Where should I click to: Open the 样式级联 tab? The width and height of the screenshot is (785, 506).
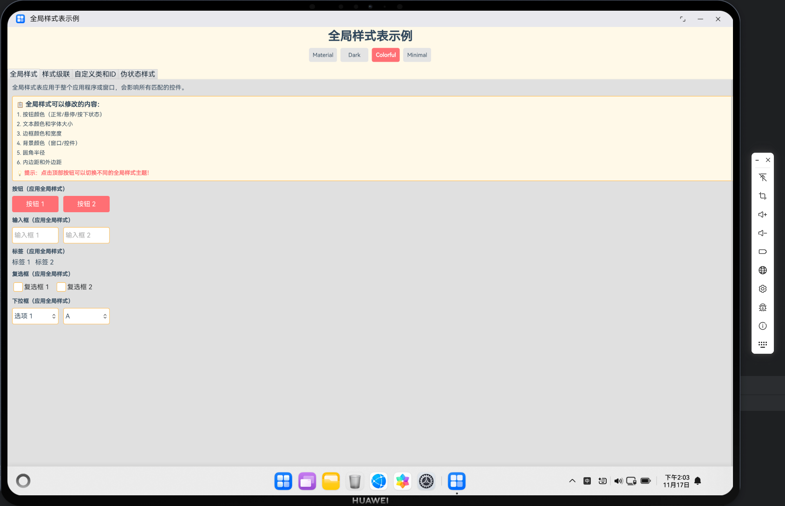pyautogui.click(x=55, y=74)
